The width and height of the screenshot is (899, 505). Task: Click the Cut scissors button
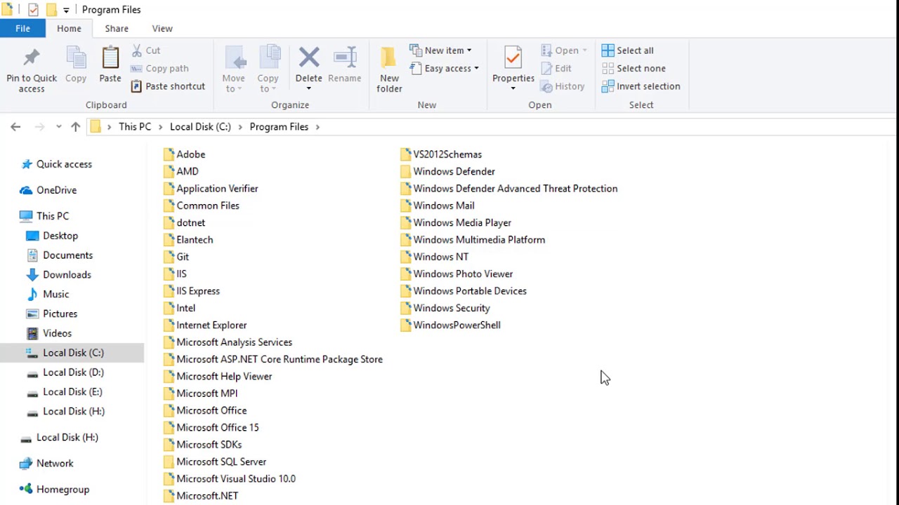[x=146, y=50]
